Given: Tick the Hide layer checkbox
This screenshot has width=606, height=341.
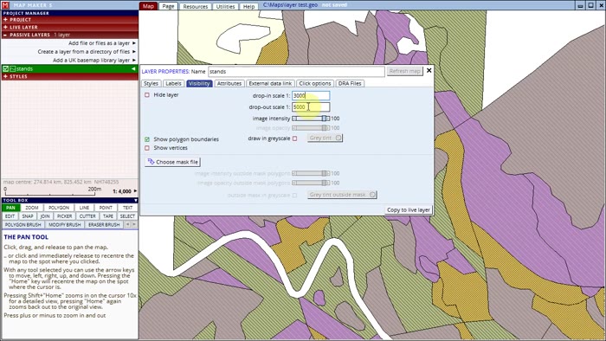Looking at the screenshot, I should point(147,94).
